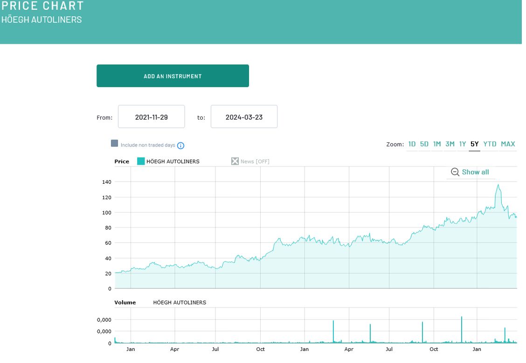
Task: Set zoom range to 5D
Action: [424, 144]
